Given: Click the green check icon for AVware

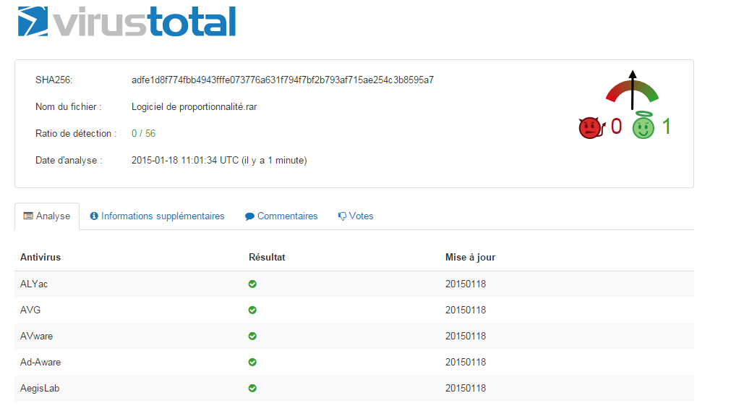Looking at the screenshot, I should tap(252, 336).
